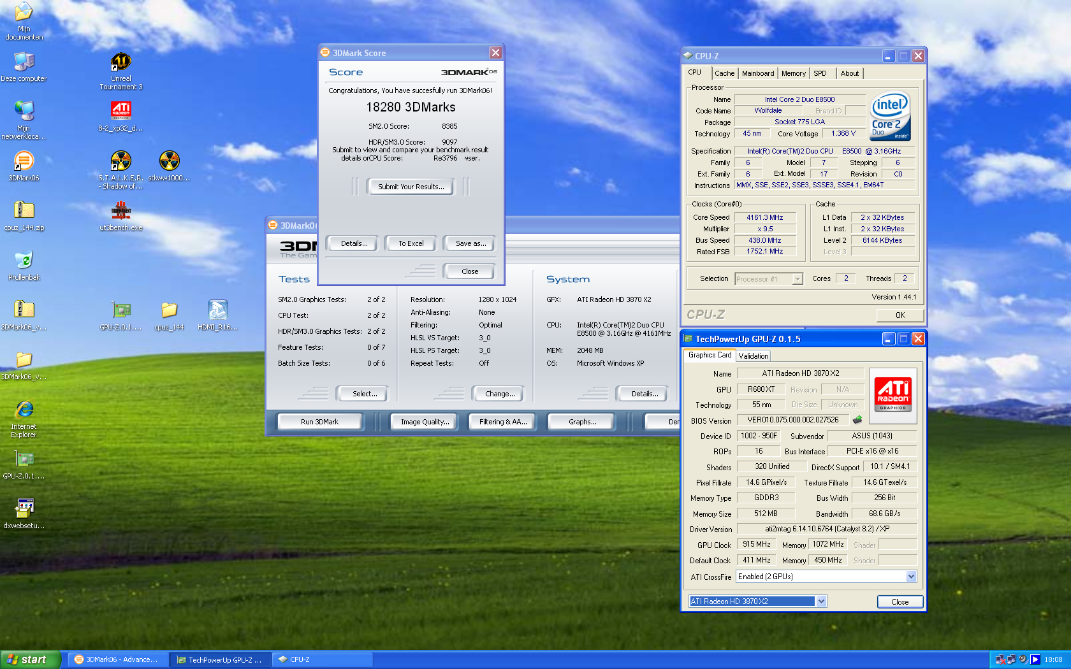The image size is (1071, 669).
Task: Click Submit Your Results button
Action: point(411,187)
